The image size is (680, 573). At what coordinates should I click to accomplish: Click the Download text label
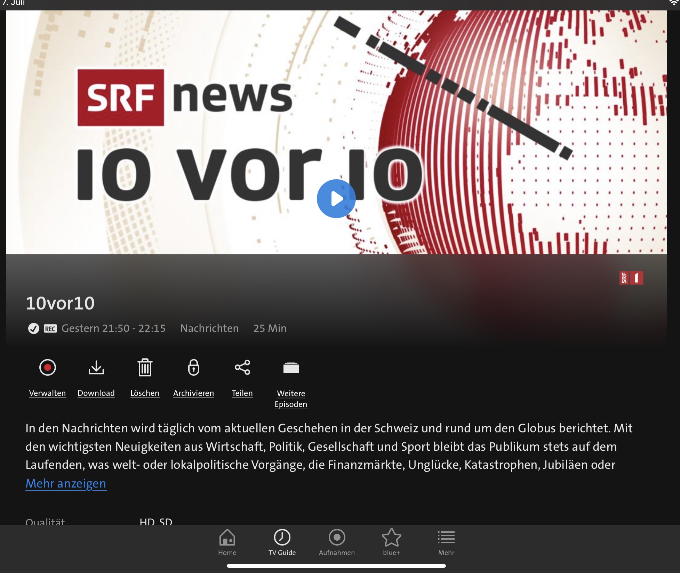click(96, 393)
